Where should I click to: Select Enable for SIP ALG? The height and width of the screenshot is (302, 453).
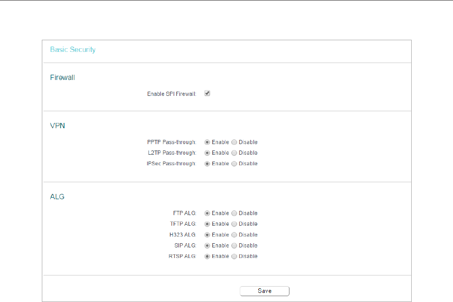207,246
